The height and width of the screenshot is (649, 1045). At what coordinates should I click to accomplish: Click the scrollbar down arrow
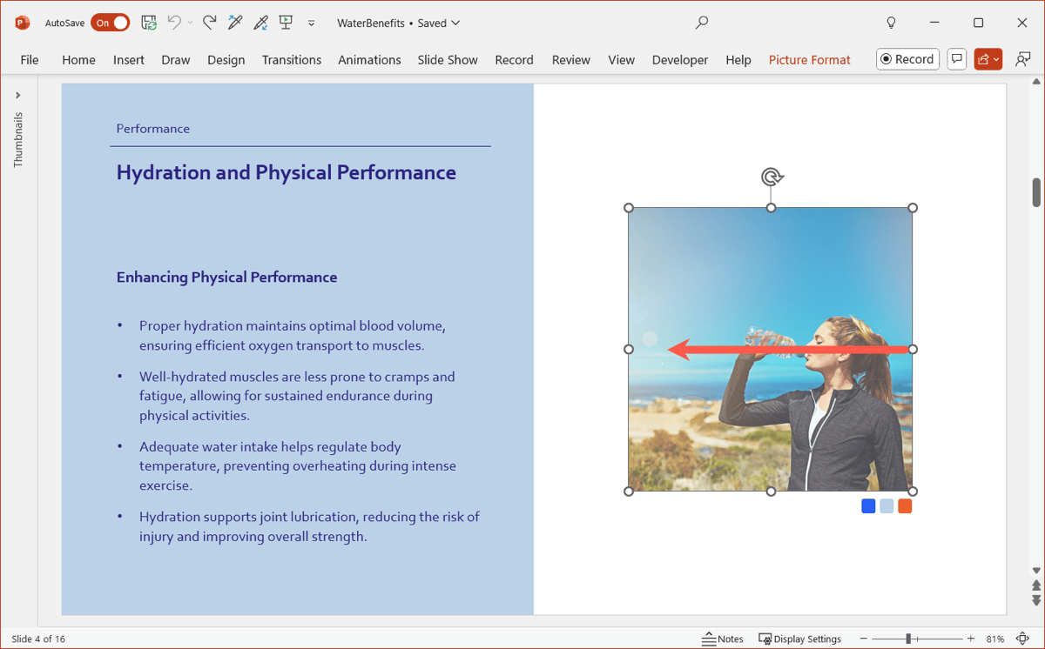[x=1036, y=571]
